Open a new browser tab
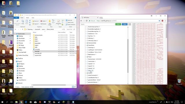Viewport: 185px width, 104px height. tap(101, 18)
